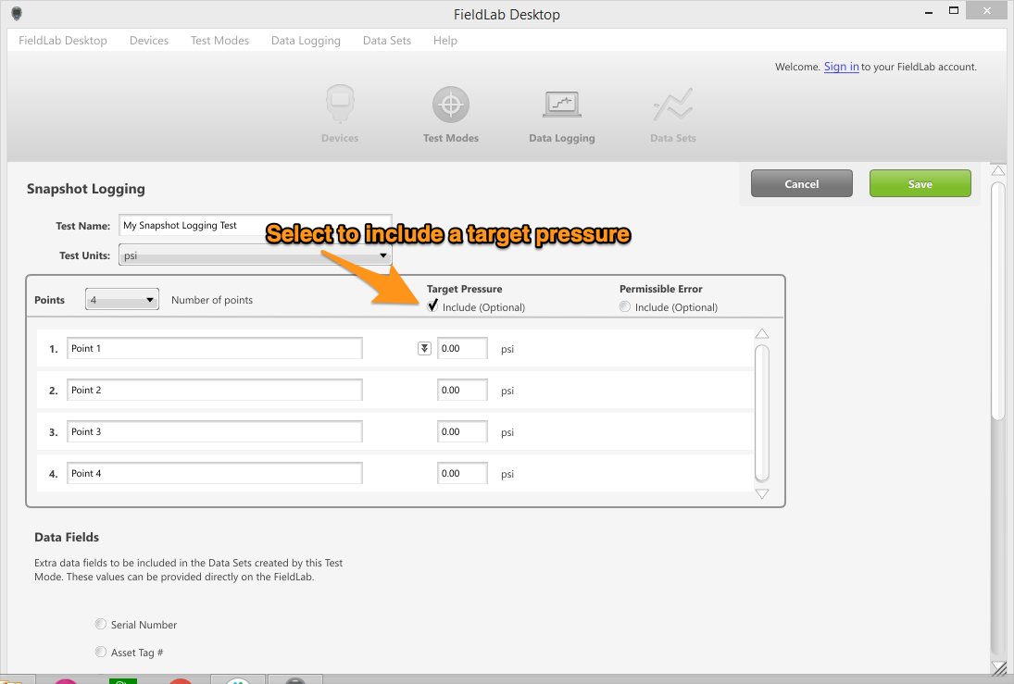The image size is (1014, 684).
Task: Open the Help menu
Action: pyautogui.click(x=444, y=40)
